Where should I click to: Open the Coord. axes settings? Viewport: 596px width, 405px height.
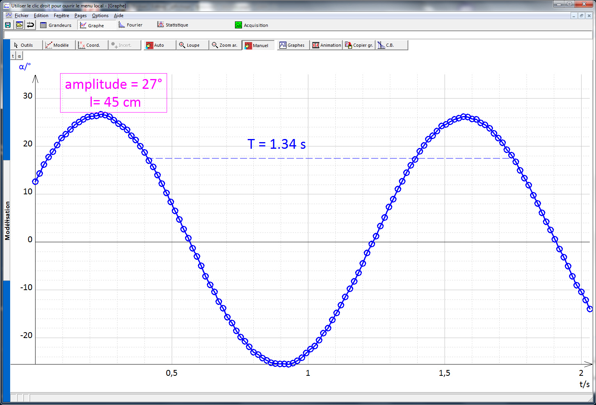pyautogui.click(x=92, y=45)
